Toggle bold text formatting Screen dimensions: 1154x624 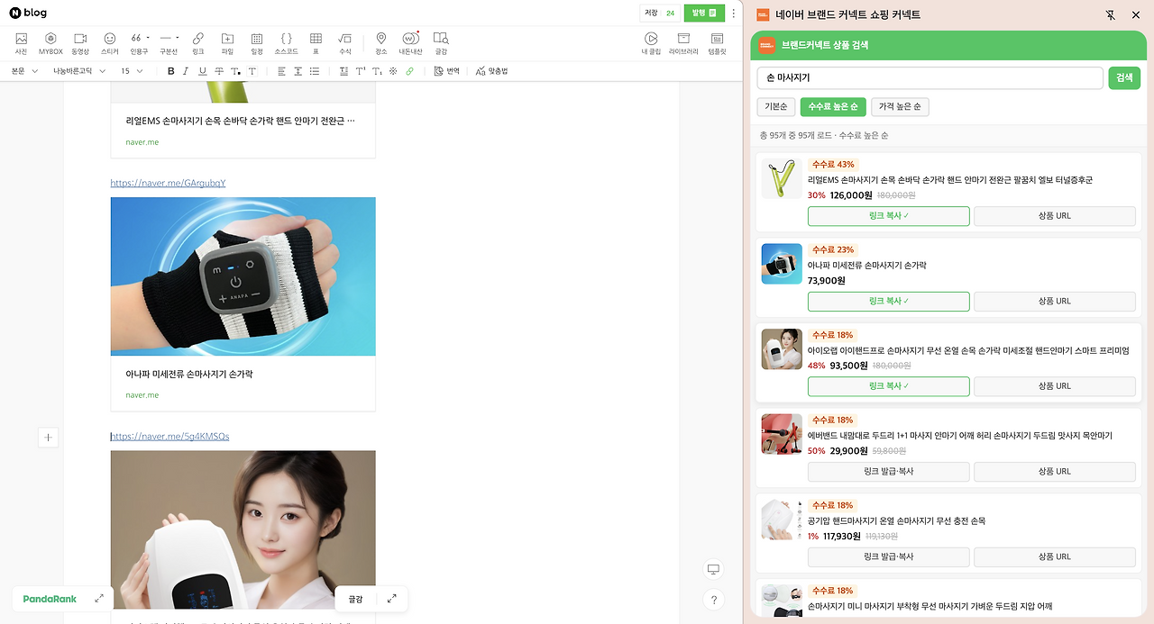[171, 70]
